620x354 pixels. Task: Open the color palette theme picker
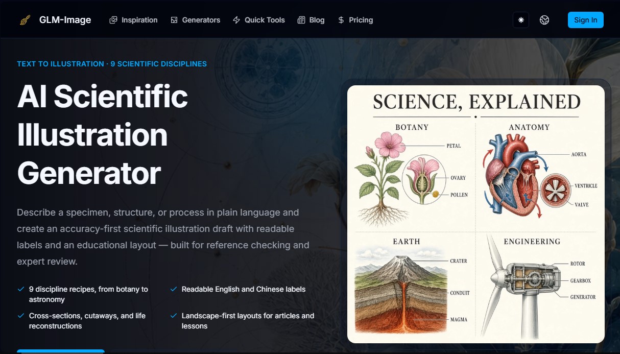pyautogui.click(x=544, y=20)
